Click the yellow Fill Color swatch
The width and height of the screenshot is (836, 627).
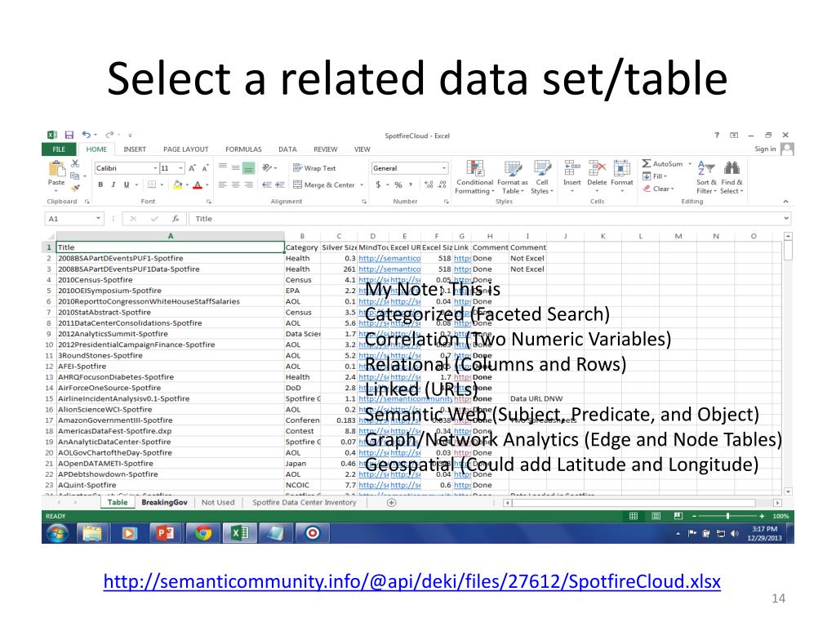coord(177,185)
